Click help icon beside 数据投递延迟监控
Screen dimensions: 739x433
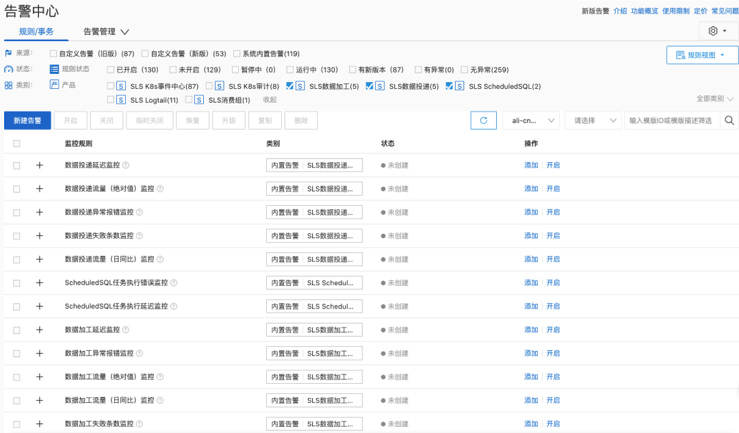tap(126, 166)
